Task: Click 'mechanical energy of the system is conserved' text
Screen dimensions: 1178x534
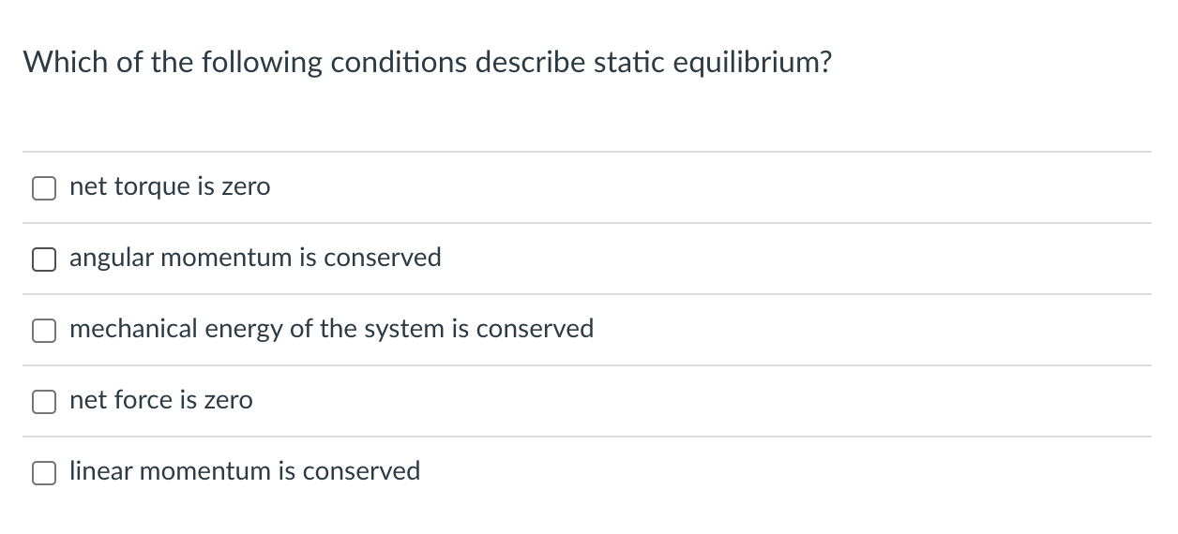Action: click(x=331, y=329)
